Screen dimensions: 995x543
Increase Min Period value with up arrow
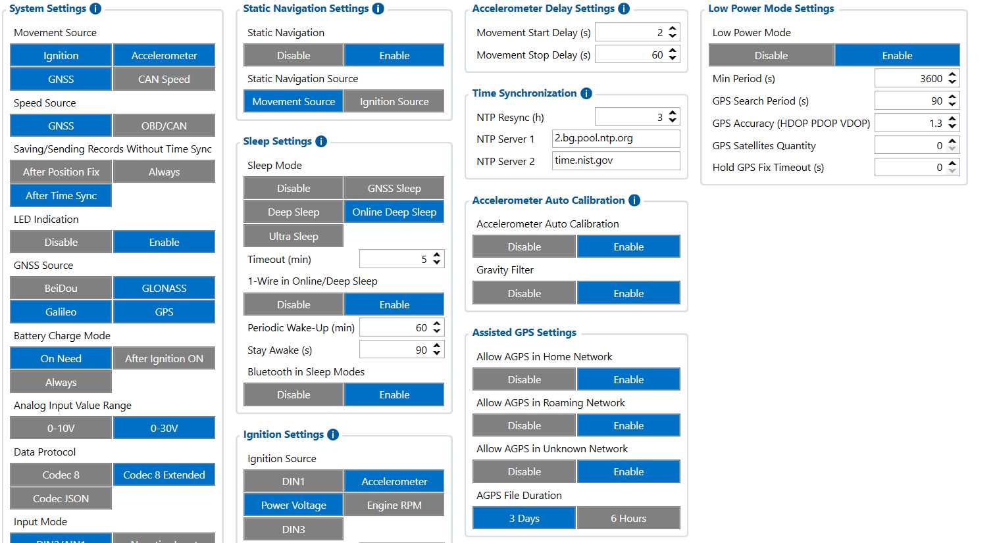(x=952, y=75)
